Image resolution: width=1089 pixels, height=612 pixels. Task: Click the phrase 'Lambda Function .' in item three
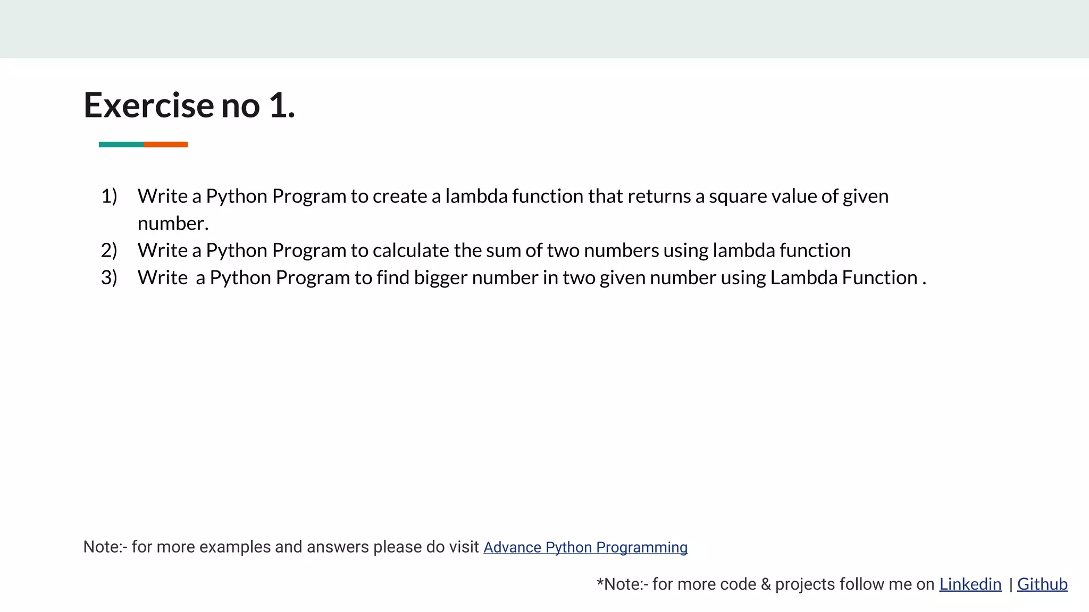848,278
